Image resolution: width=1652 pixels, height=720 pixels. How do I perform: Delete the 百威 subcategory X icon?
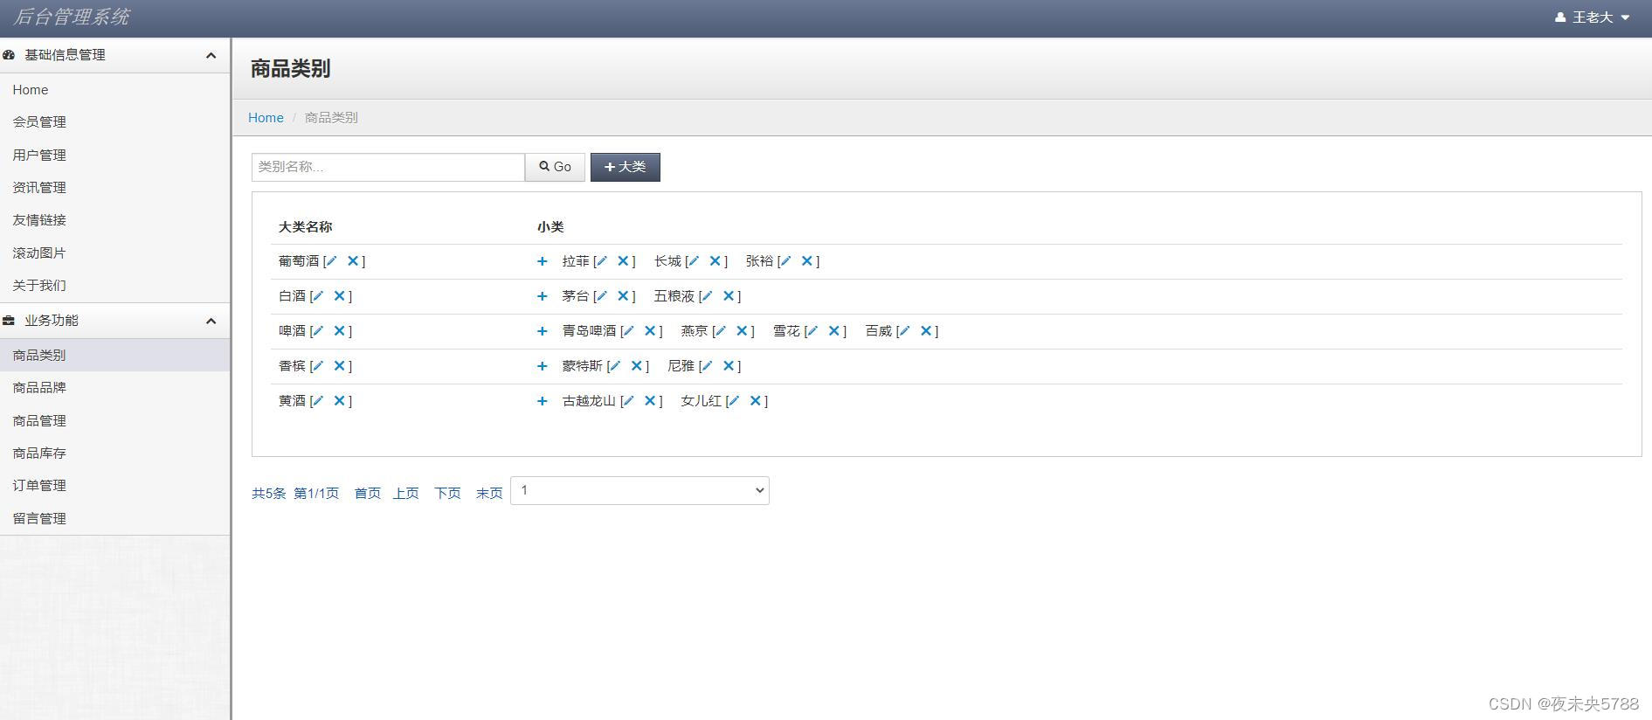pos(926,331)
